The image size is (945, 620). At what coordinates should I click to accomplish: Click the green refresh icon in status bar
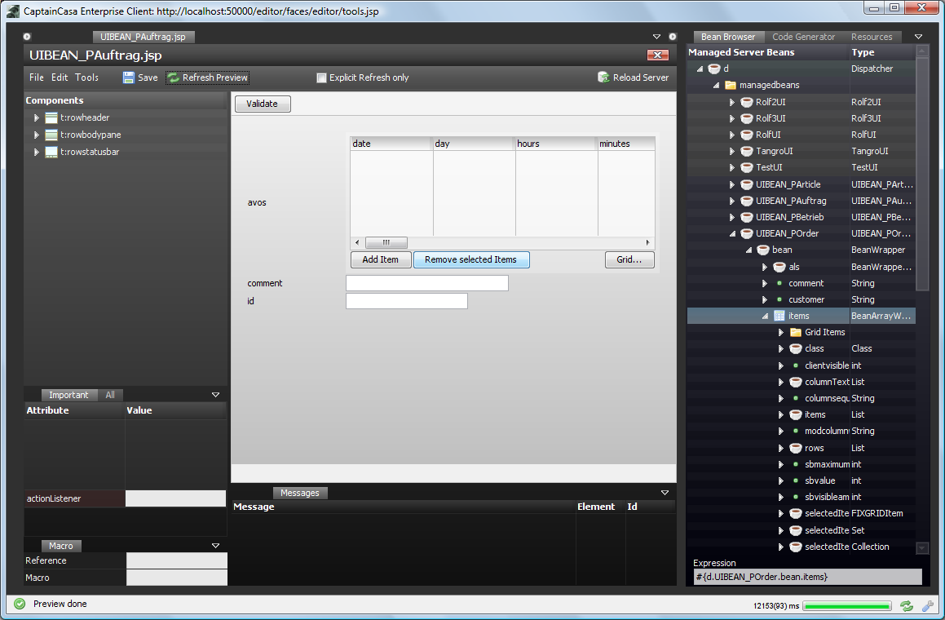click(x=907, y=606)
